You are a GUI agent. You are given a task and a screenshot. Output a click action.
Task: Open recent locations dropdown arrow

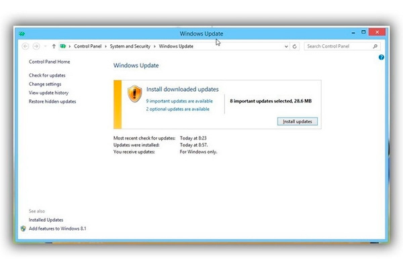tap(45, 46)
